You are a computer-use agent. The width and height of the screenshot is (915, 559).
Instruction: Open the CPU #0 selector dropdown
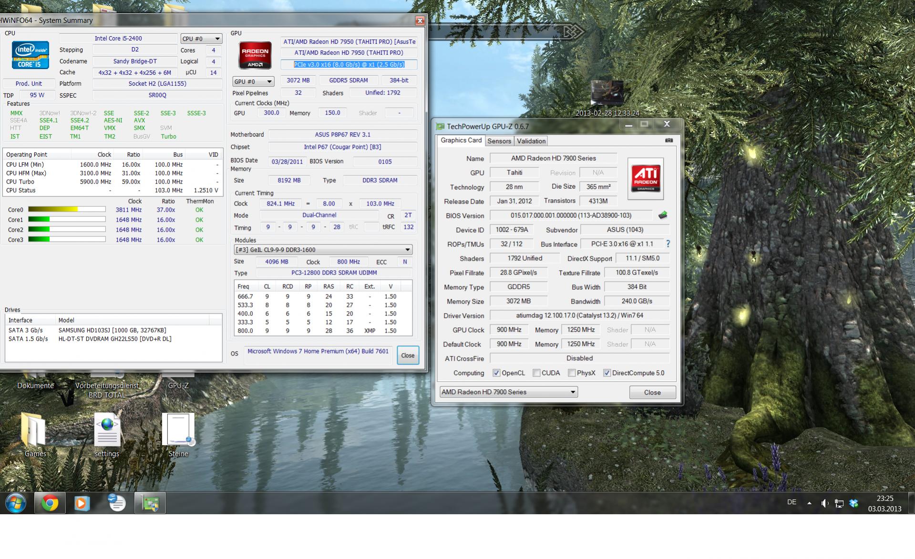(201, 39)
